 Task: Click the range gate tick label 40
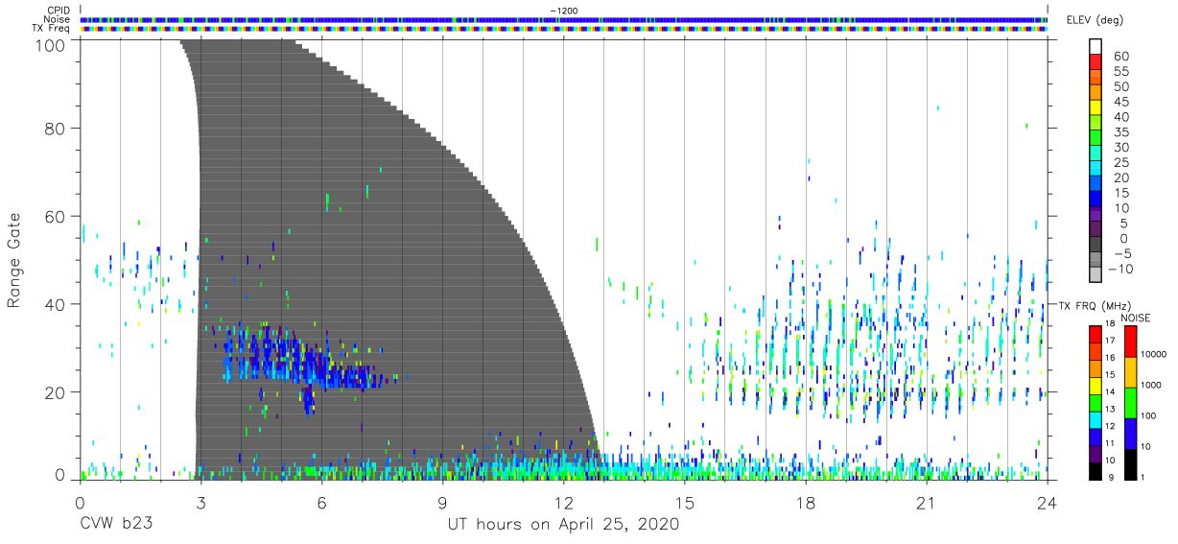(55, 304)
